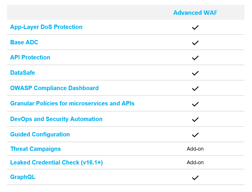Image resolution: width=252 pixels, height=192 pixels.
Task: Open Granular Policies for microservices and APIs
Action: pos(72,104)
